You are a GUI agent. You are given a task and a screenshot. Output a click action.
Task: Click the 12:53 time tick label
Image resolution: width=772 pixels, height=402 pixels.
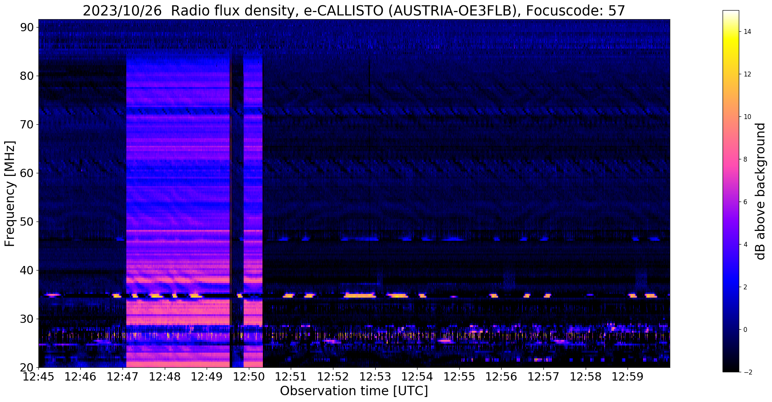[x=375, y=377]
